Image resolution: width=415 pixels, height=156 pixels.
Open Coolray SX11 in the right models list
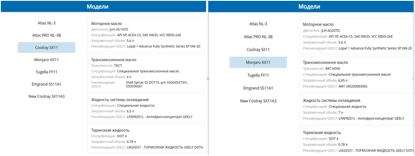258,50
